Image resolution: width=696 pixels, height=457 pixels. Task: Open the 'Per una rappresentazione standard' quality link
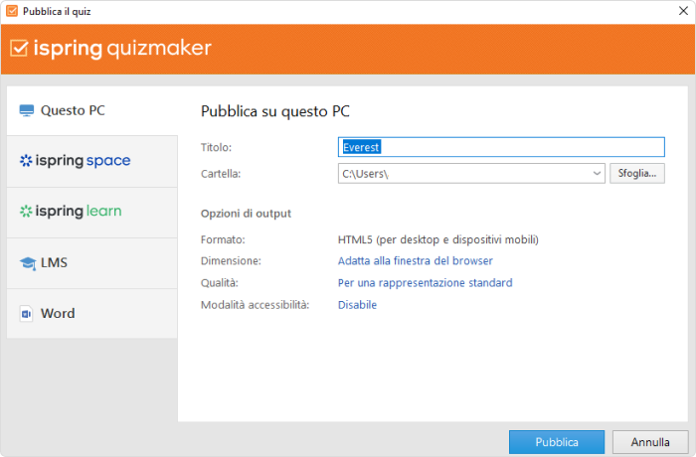point(425,283)
